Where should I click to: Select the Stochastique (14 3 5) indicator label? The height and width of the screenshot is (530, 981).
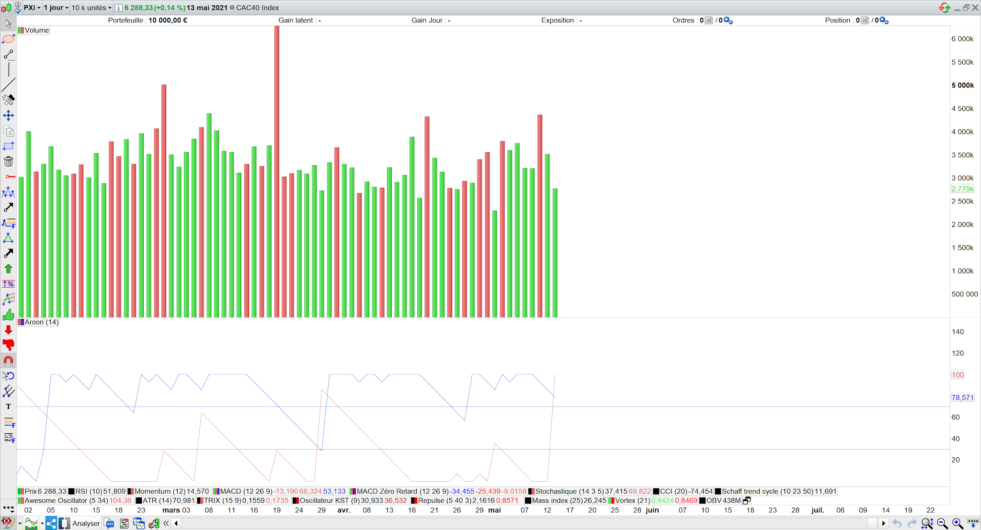[590, 491]
